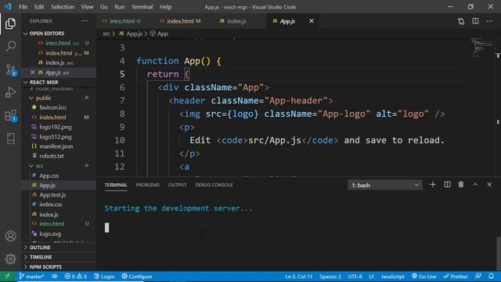This screenshot has height=282, width=501.
Task: Start Go Live server
Action: point(424,277)
